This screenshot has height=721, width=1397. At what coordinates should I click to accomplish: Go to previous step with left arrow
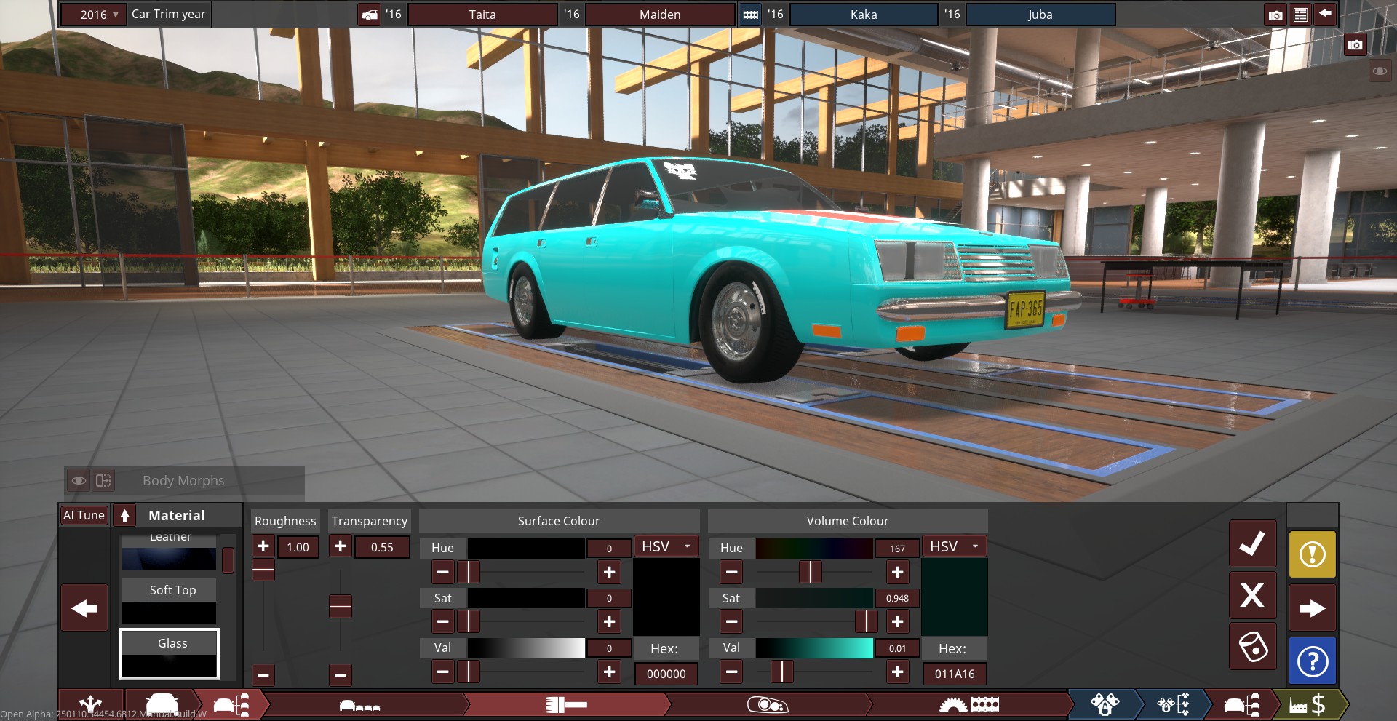(x=84, y=608)
